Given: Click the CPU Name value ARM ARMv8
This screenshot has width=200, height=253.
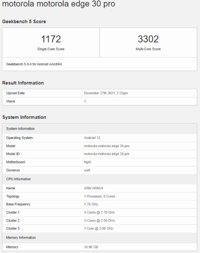Looking at the screenshot, I should tap(93, 188).
